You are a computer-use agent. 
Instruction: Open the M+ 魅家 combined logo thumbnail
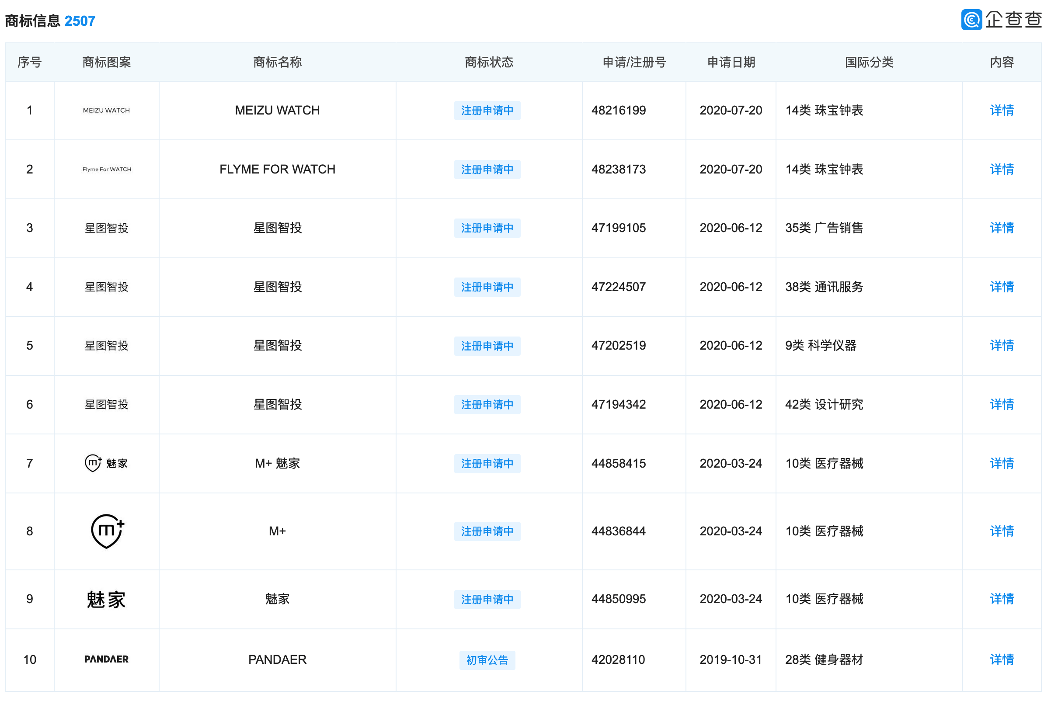click(x=106, y=463)
